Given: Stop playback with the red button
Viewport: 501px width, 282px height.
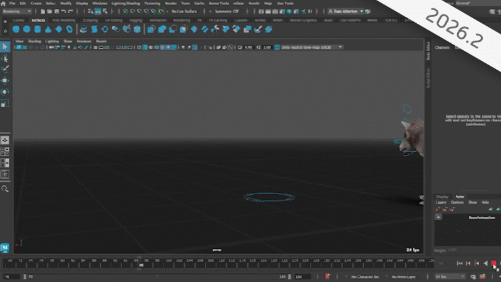Looking at the screenshot, I should [493, 263].
